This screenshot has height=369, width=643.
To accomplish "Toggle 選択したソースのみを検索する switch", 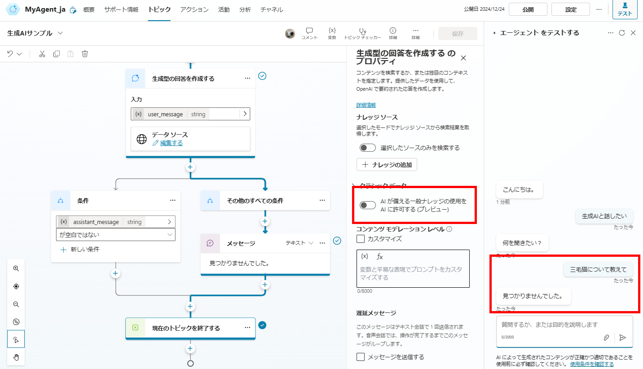I will coord(367,147).
